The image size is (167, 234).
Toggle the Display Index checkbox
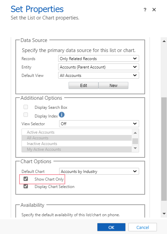(x=26, y=114)
